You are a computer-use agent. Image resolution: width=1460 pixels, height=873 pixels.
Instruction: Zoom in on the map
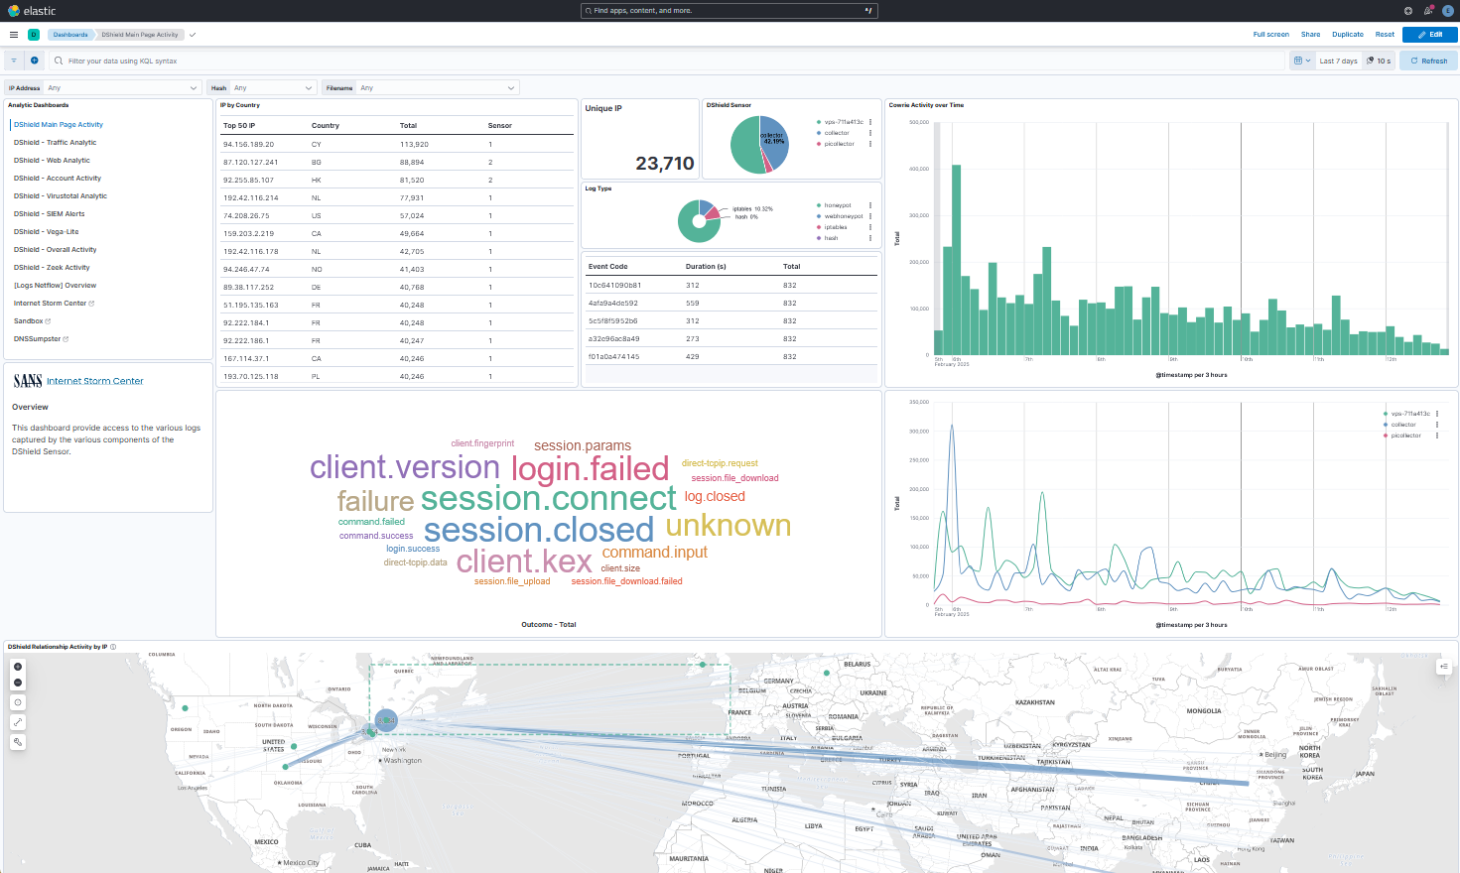(x=18, y=667)
